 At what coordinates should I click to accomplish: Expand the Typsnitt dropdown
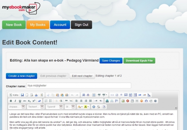54,107
